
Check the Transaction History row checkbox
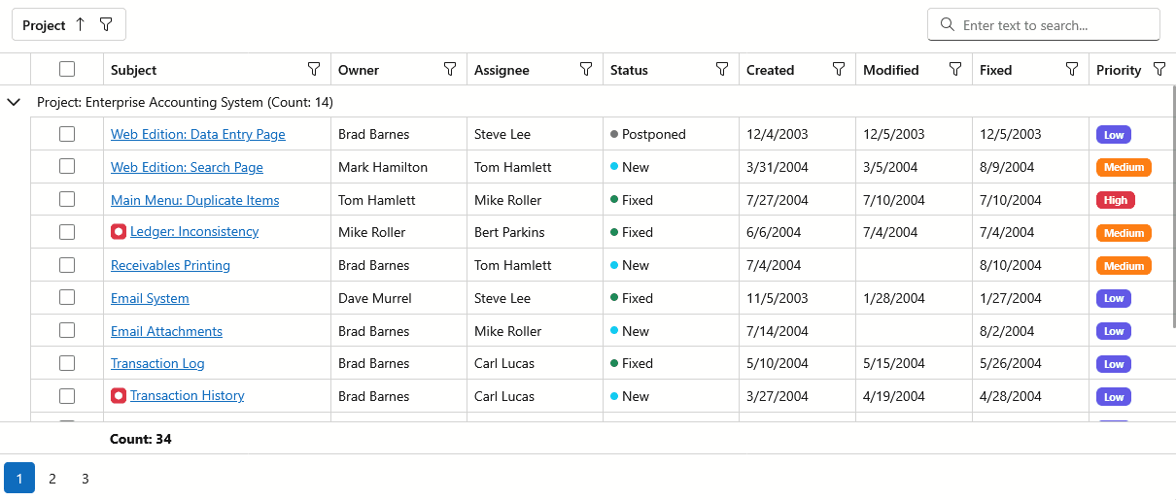tap(67, 395)
